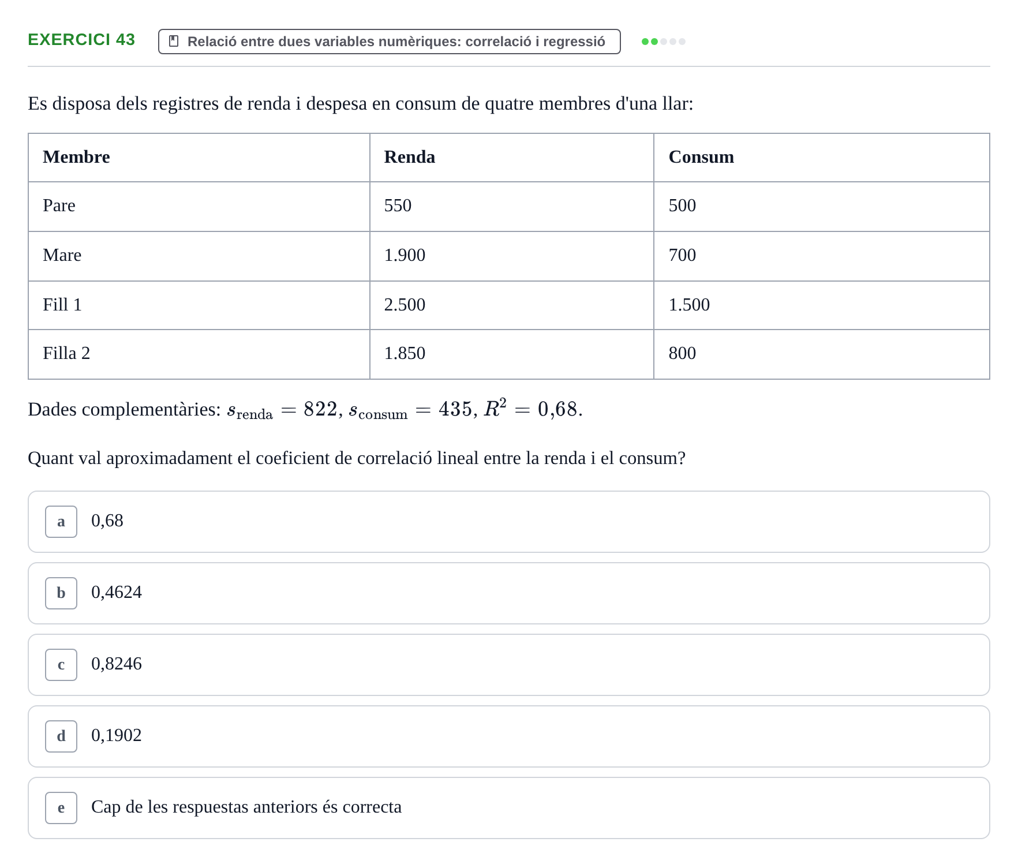Click the difficulty dots indicator
1018x868 pixels.
[x=664, y=42]
